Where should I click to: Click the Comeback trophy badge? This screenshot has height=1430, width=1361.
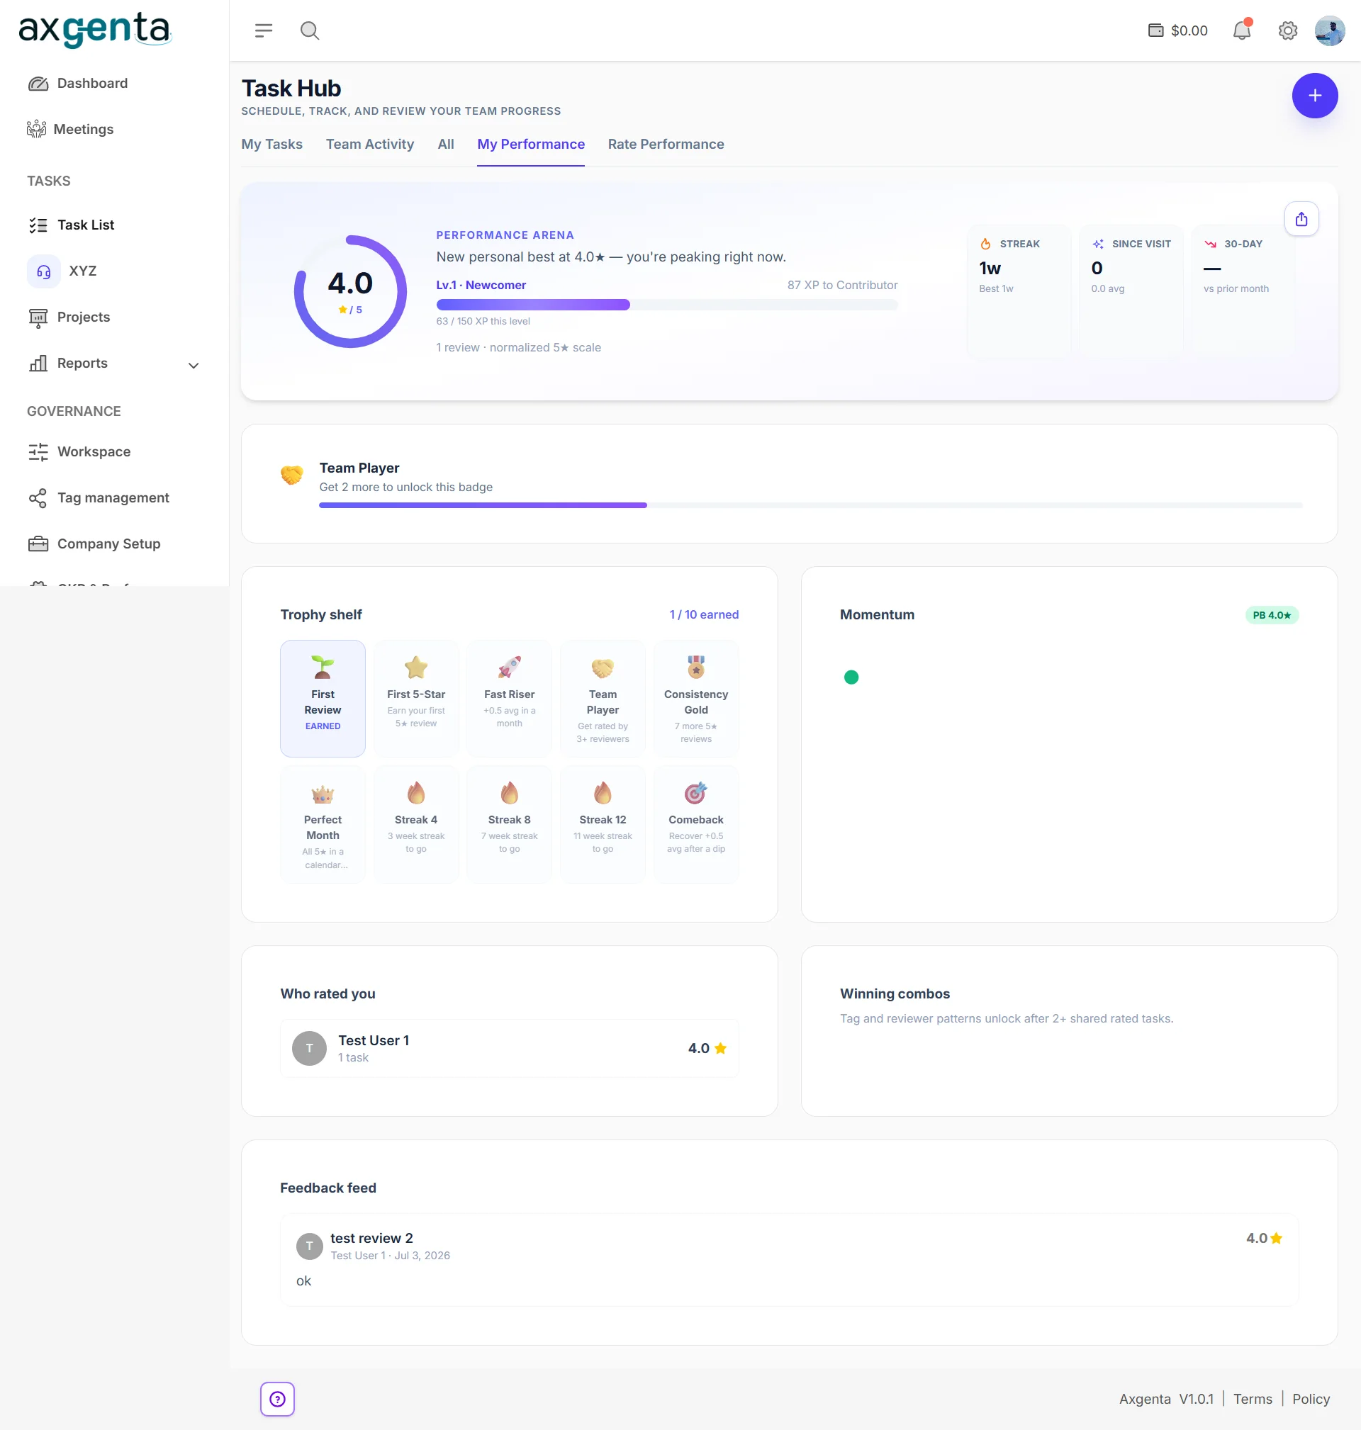click(x=695, y=823)
